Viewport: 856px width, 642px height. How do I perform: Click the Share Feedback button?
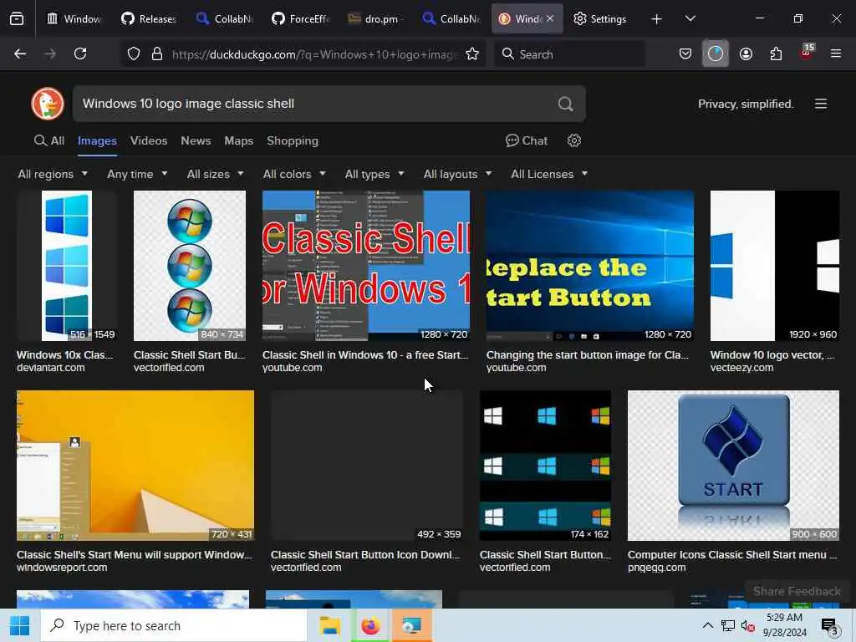pyautogui.click(x=797, y=591)
